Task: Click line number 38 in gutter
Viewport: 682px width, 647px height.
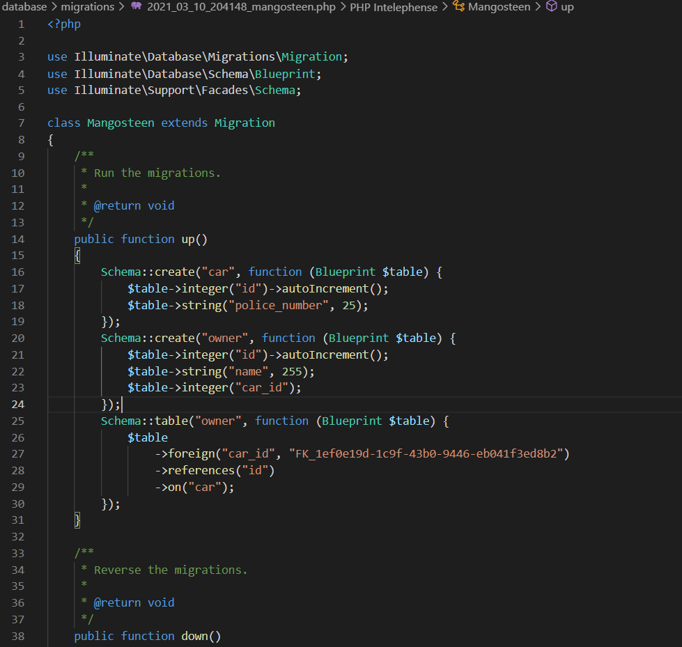Action: point(18,636)
